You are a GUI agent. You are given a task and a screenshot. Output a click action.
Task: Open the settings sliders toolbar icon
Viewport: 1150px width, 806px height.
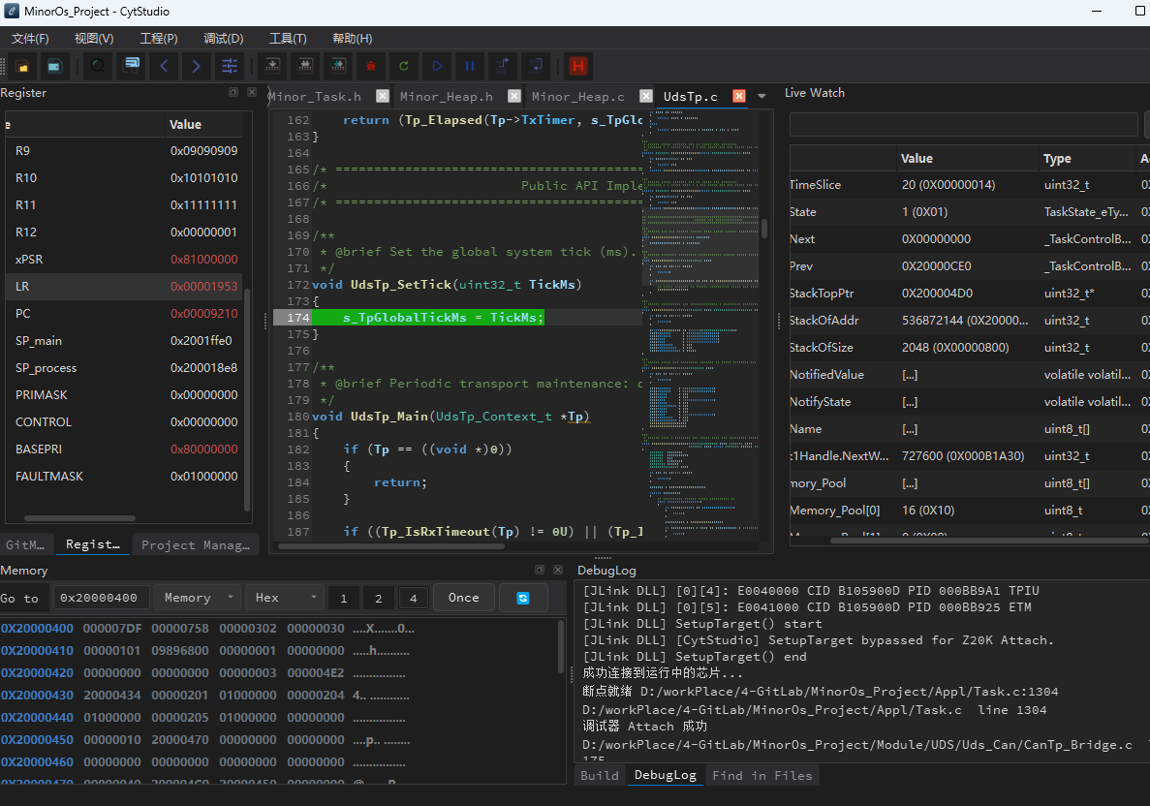[230, 66]
